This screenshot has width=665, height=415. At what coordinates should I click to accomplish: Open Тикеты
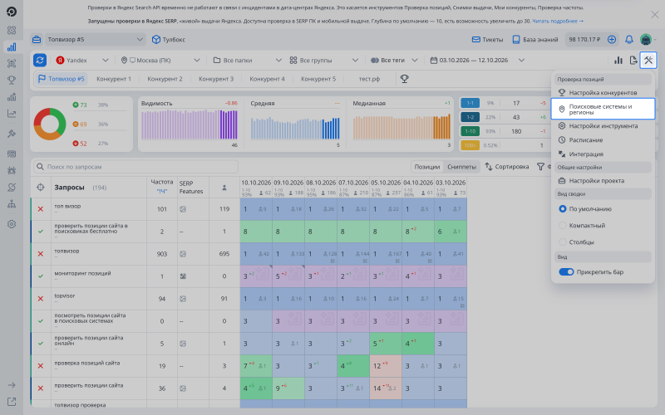[x=487, y=39]
